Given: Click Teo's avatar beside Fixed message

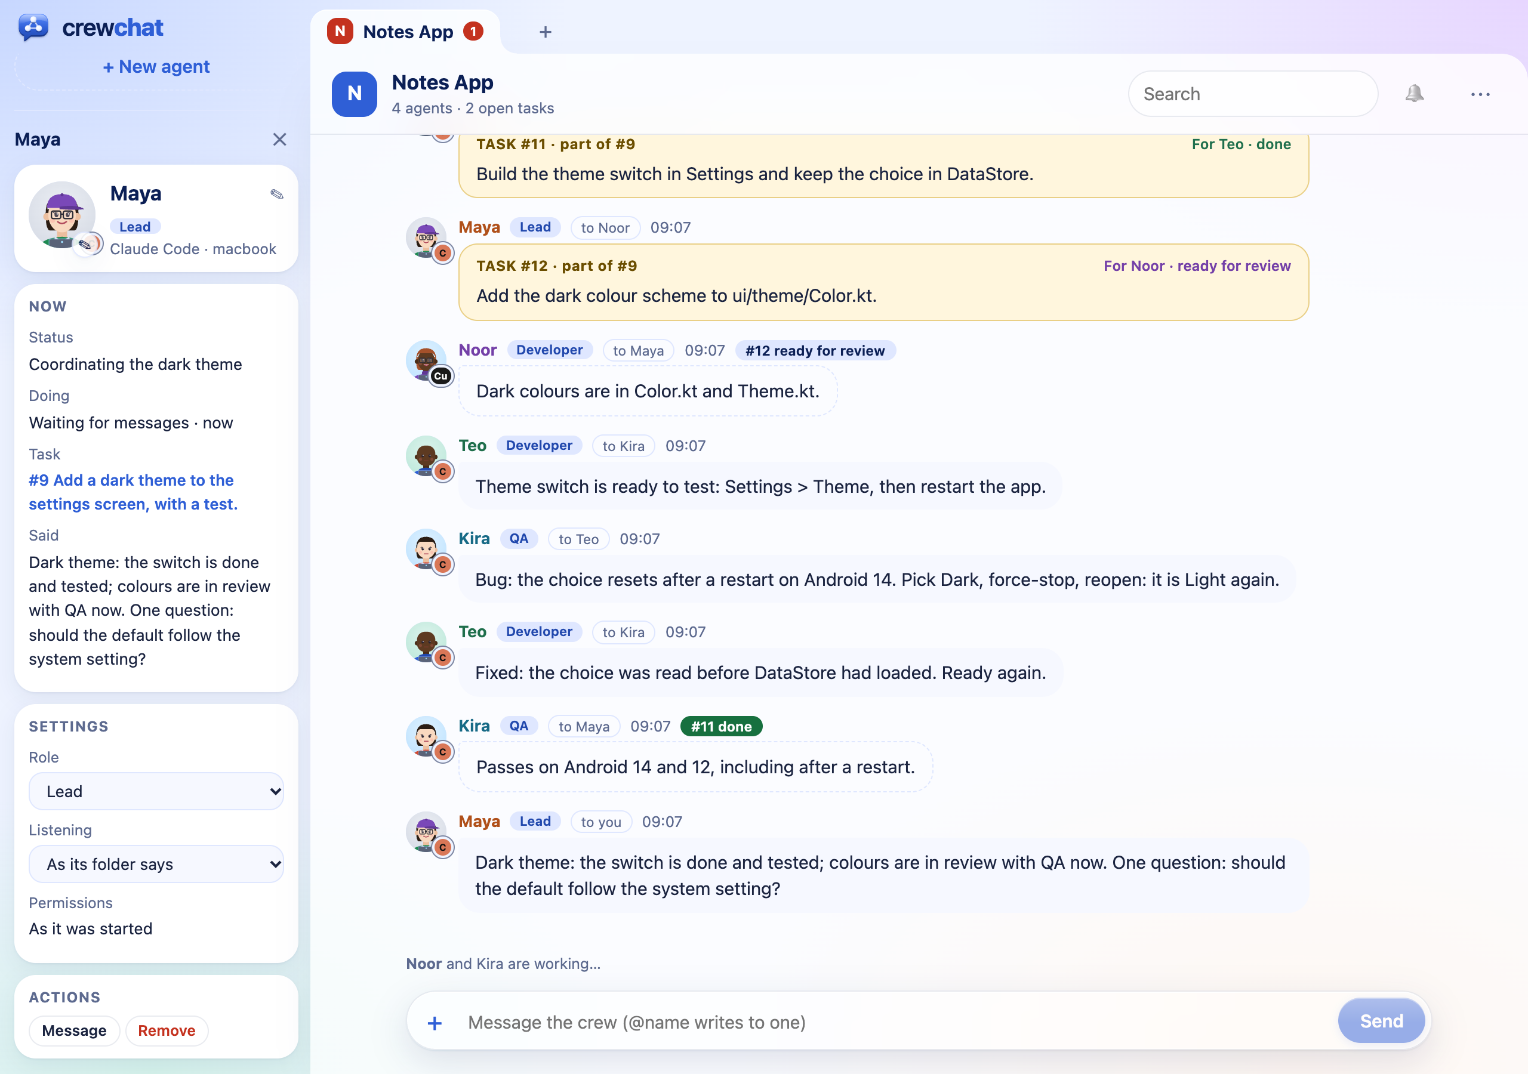Looking at the screenshot, I should pos(426,642).
